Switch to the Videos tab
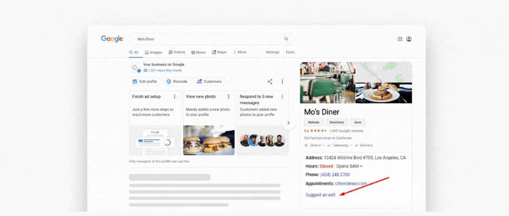The image size is (509, 216). (177, 52)
